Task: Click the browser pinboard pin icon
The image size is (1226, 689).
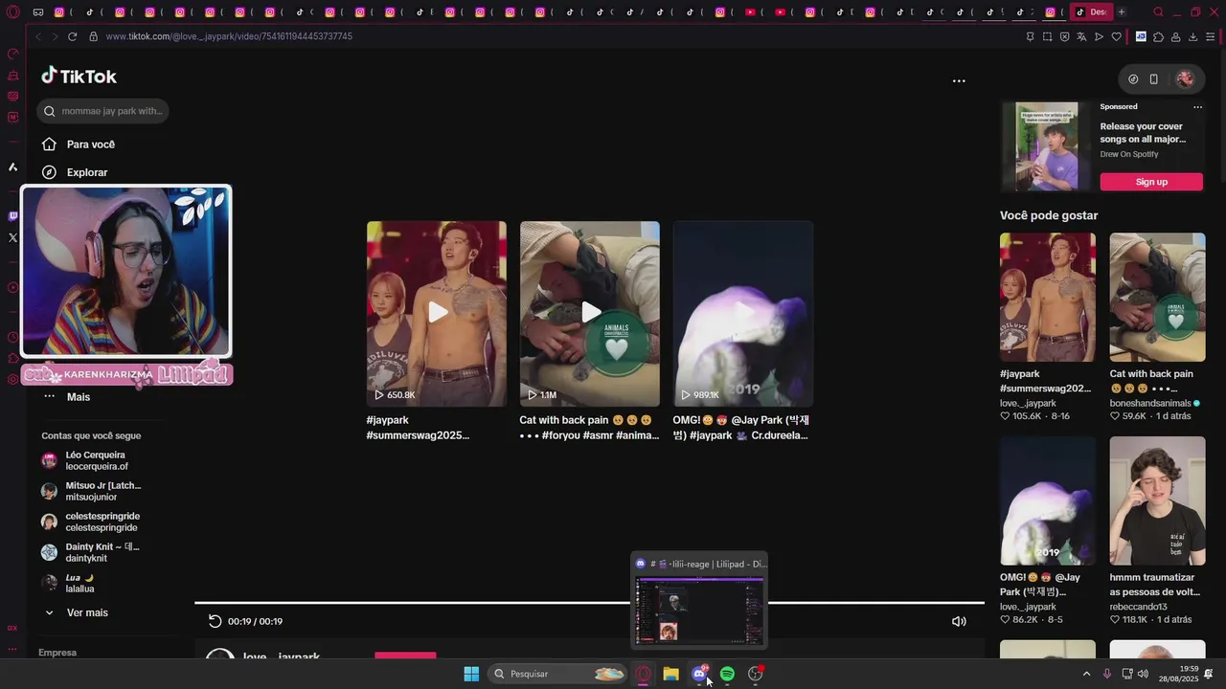Action: click(x=1030, y=36)
